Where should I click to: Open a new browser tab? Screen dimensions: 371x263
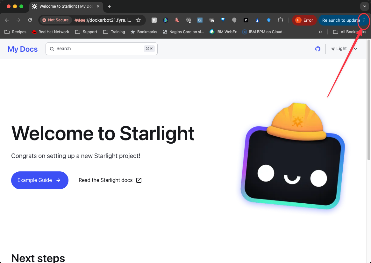110,6
